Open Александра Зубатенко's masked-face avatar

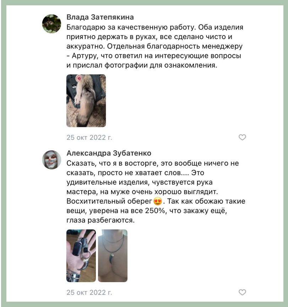pos(51,160)
